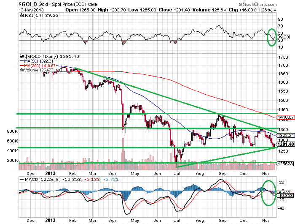Click the StockCharts.com copyright text

coord(257,4)
